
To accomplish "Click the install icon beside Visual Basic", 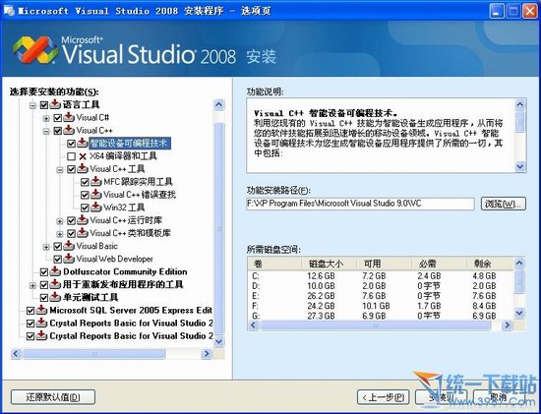I will pyautogui.click(x=69, y=246).
